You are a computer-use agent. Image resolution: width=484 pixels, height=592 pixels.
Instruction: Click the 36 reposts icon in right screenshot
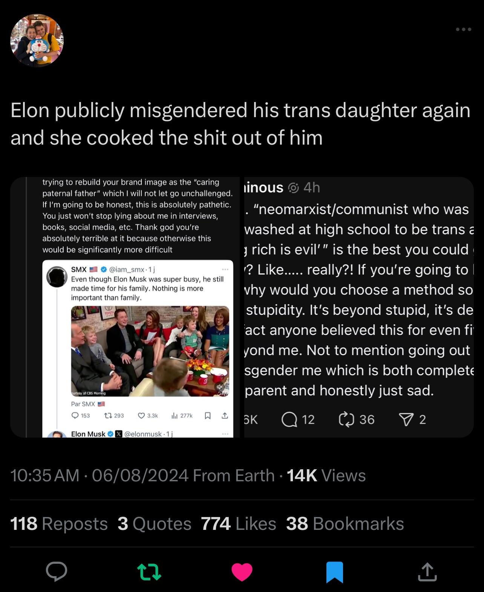pos(347,419)
